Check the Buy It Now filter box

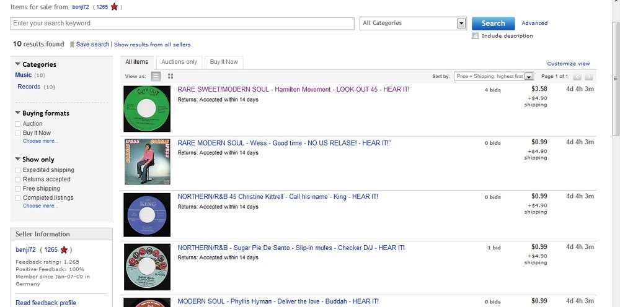18,133
